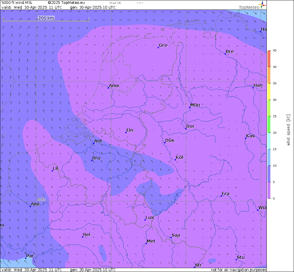The height and width of the screenshot is (272, 294).
Task: Click the Brussels label 'Bru'
Action: (96, 158)
